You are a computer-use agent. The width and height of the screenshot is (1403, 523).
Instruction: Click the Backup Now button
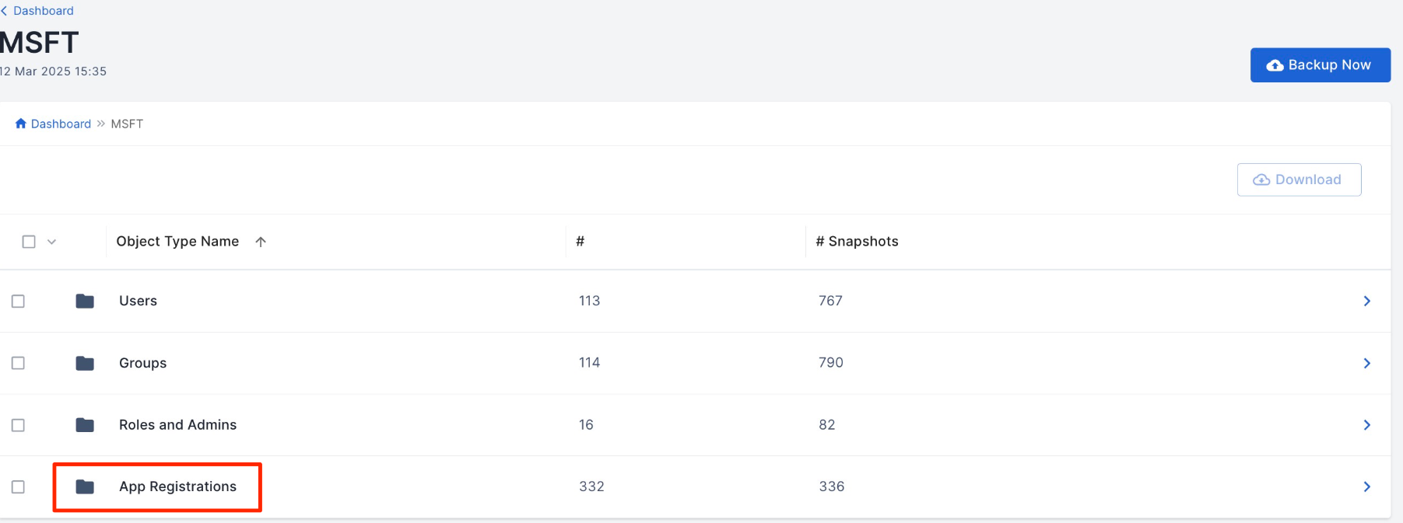(x=1320, y=65)
